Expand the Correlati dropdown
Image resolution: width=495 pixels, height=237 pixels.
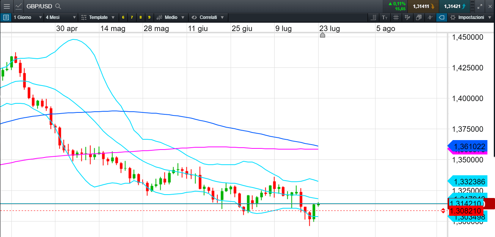click(x=208, y=17)
